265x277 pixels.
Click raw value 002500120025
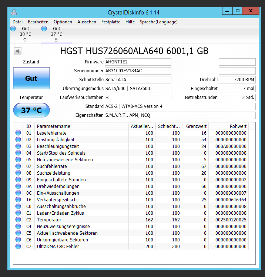231,220
